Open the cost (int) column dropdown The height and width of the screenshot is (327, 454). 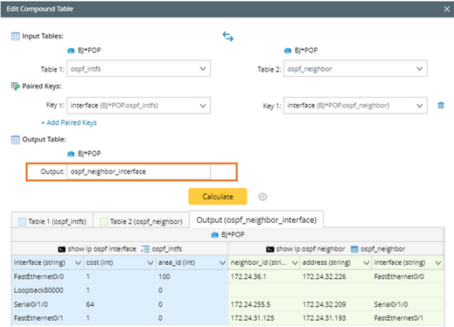point(150,263)
